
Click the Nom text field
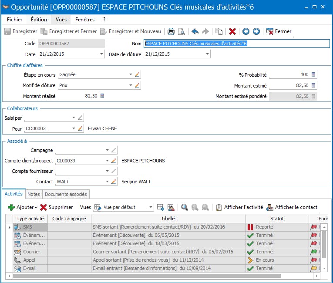pos(237,44)
